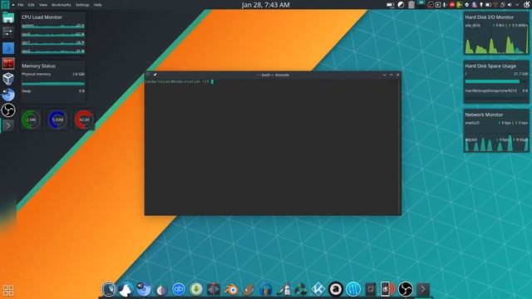Open the KDE gear icon at top-right
The width and height of the screenshot is (532, 299).
point(526,5)
